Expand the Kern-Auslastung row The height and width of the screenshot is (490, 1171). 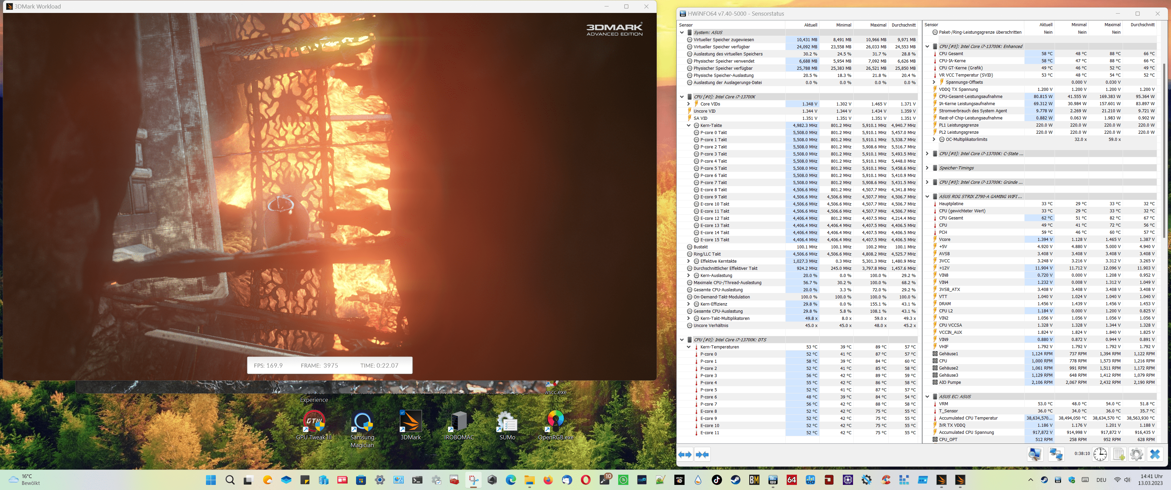tap(689, 275)
